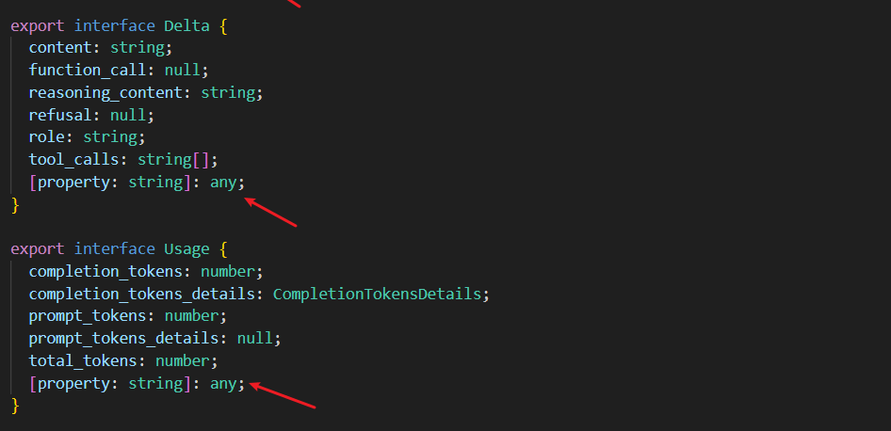Click the tool_calls property name
The image size is (891, 431).
[73, 160]
